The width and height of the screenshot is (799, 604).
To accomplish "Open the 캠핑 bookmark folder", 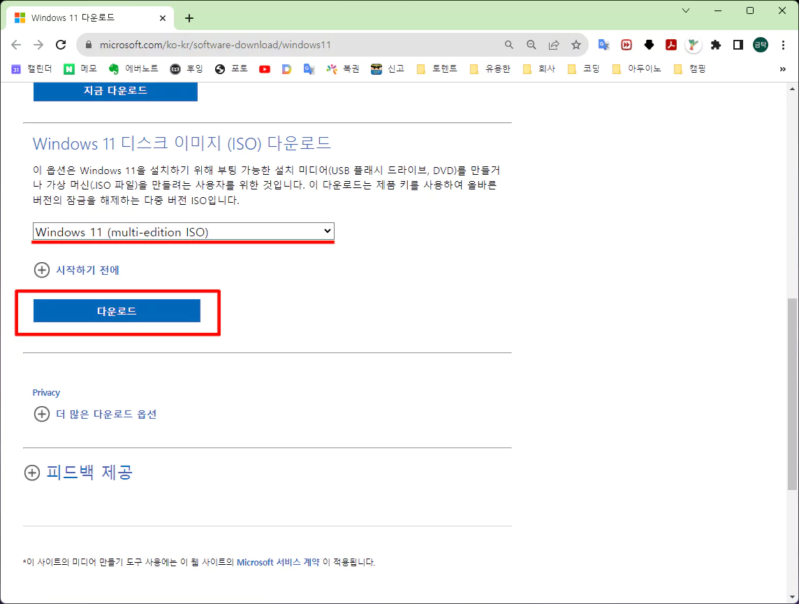I will pyautogui.click(x=689, y=69).
